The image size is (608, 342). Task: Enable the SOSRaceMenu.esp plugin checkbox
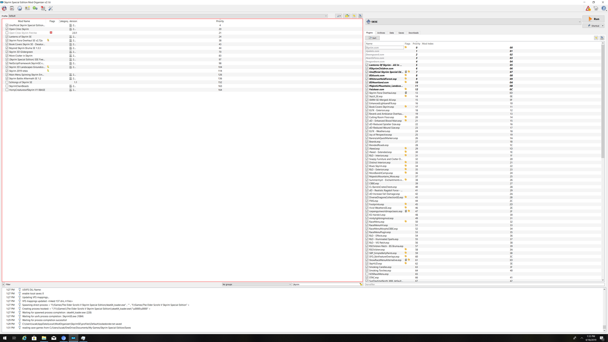point(367,274)
